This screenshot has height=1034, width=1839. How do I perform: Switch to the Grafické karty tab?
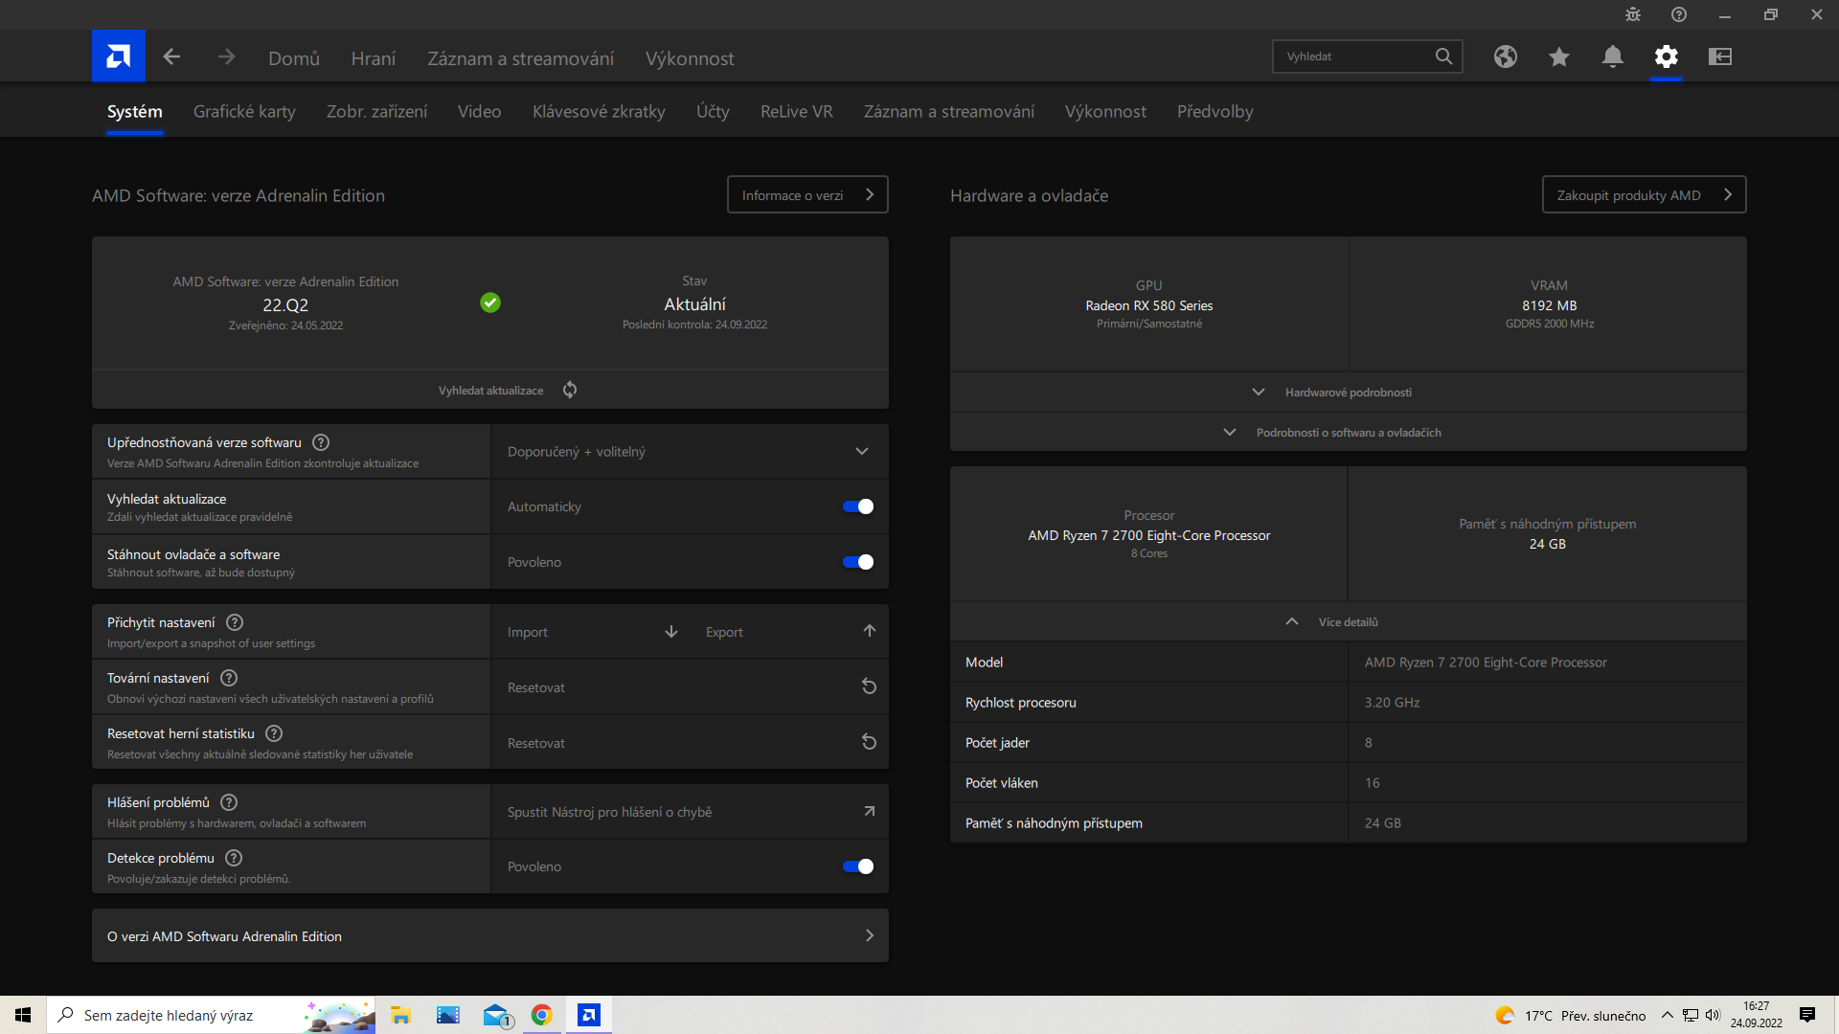[244, 111]
